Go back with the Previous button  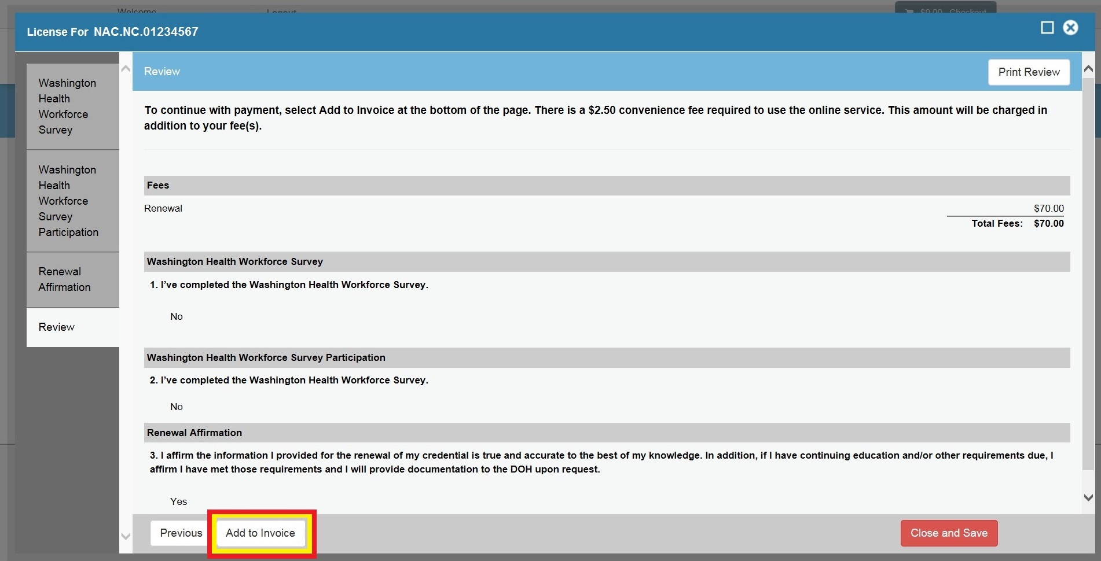tap(181, 533)
